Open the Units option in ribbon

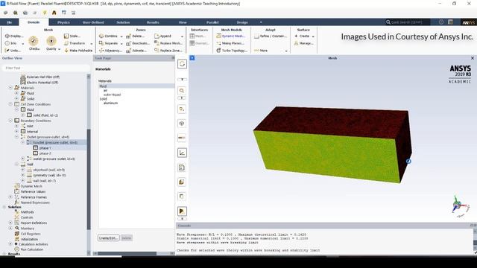[13, 51]
